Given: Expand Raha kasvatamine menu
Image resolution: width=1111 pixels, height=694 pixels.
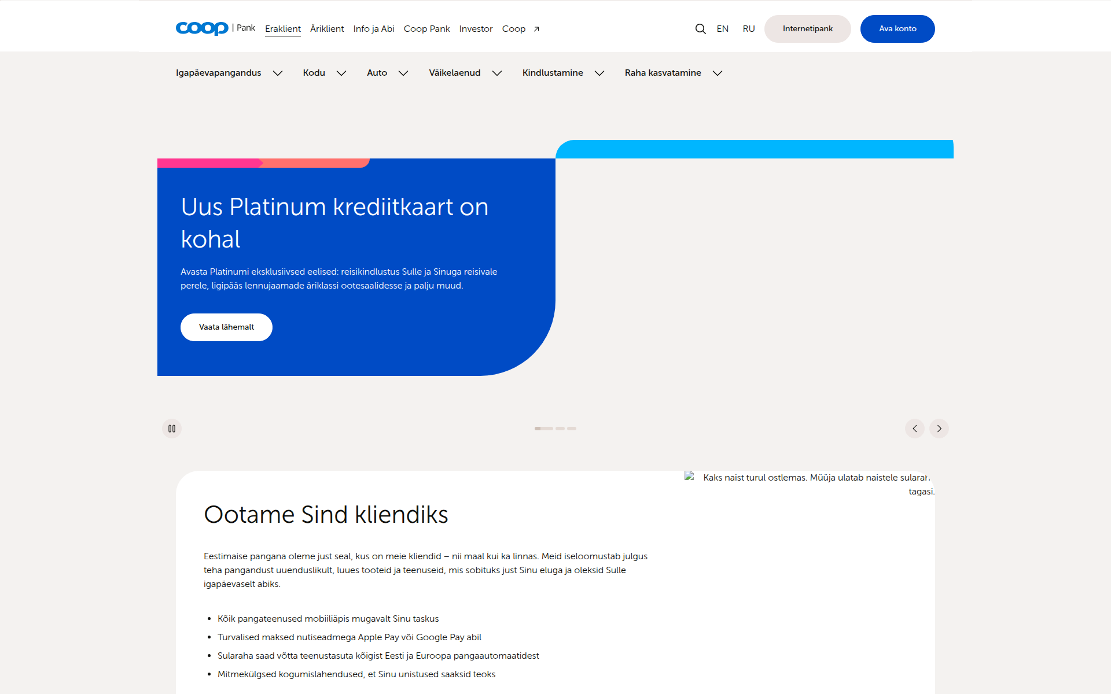Looking at the screenshot, I should pyautogui.click(x=674, y=73).
